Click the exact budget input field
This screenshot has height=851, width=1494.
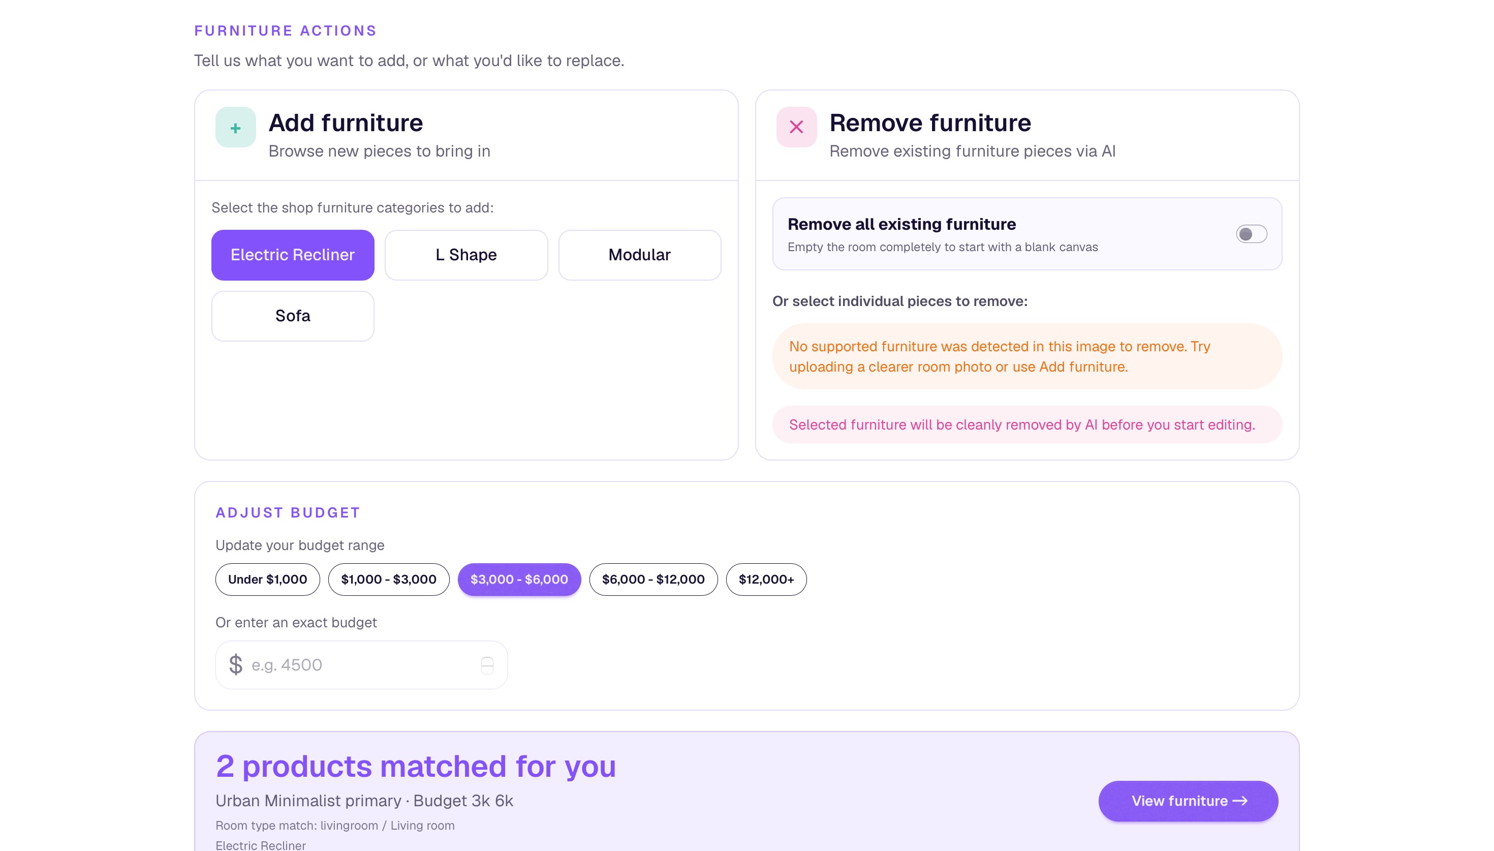[x=361, y=665]
